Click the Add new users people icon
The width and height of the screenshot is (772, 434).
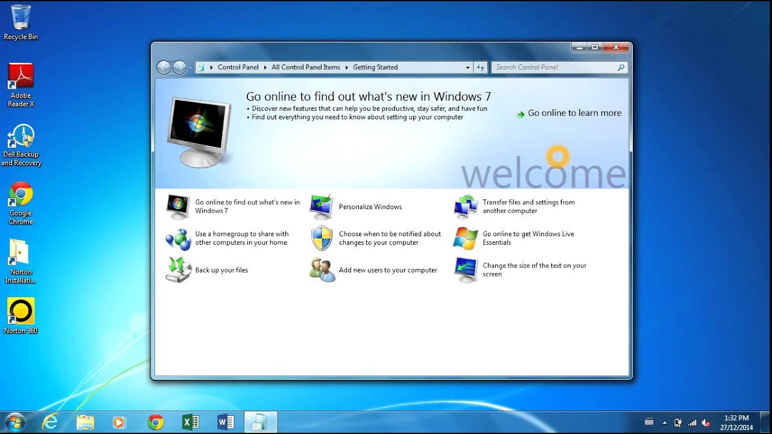(x=321, y=270)
